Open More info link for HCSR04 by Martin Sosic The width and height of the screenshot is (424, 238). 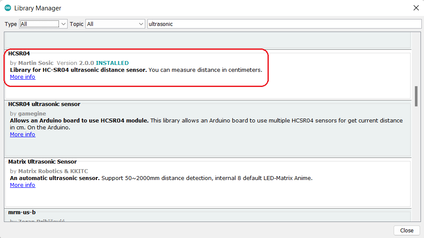coord(23,77)
